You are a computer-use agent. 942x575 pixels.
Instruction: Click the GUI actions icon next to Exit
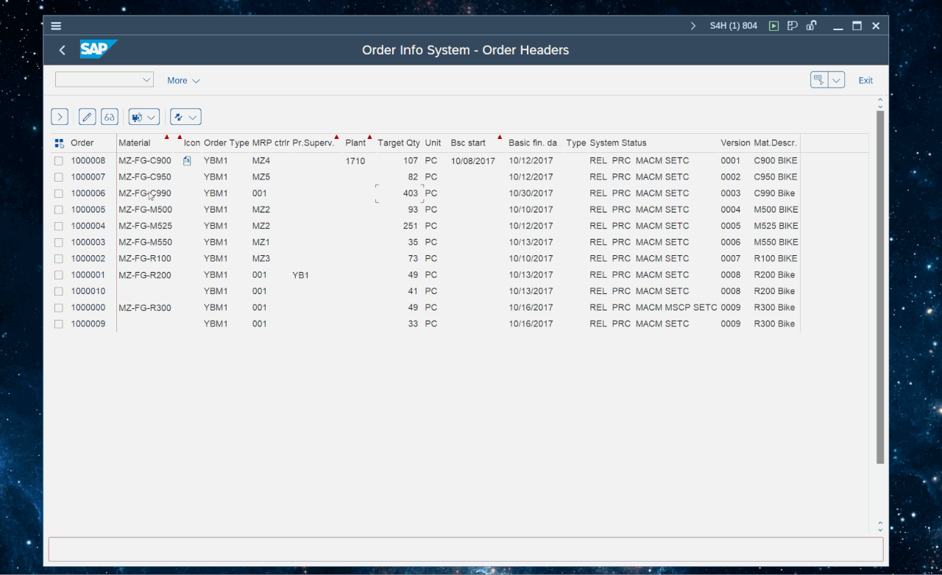(x=819, y=80)
